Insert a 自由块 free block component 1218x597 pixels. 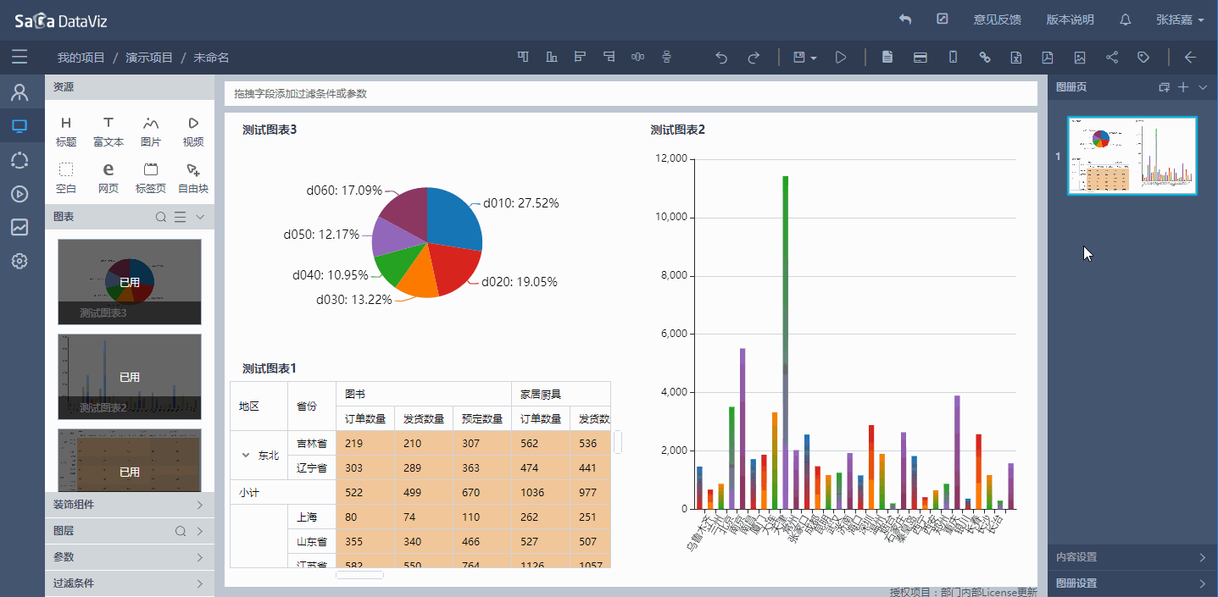193,178
